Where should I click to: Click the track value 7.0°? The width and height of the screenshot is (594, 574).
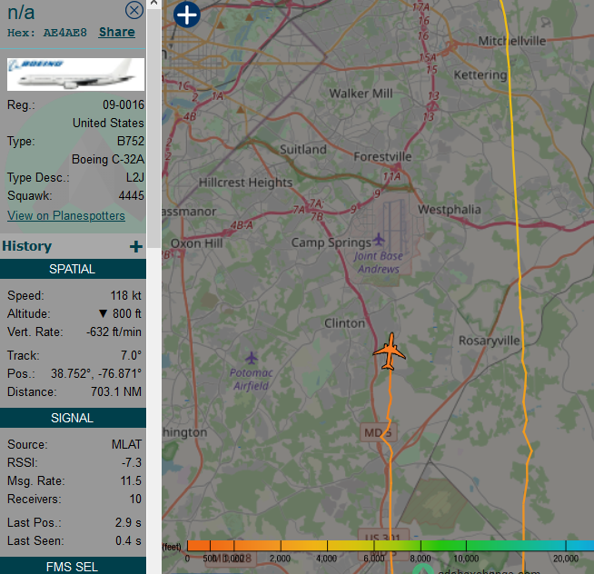pyautogui.click(x=131, y=355)
